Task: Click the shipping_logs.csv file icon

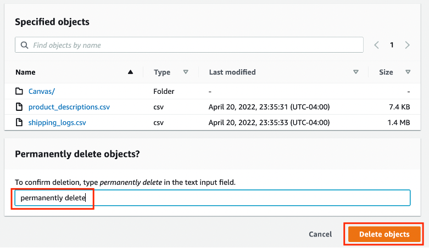Action: tap(19, 122)
